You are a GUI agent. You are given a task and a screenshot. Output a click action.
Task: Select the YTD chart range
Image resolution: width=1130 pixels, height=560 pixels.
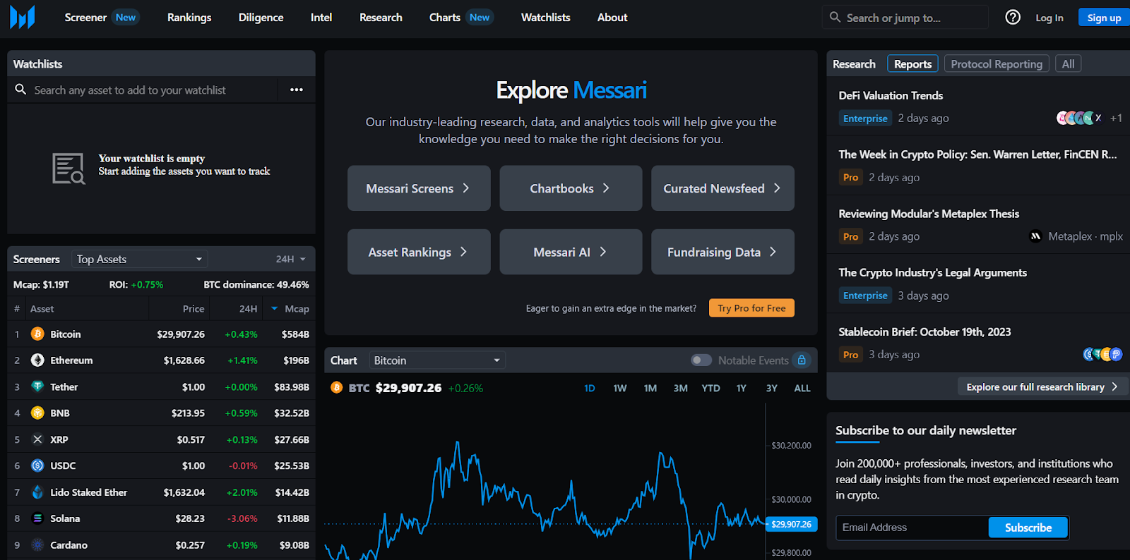click(711, 388)
